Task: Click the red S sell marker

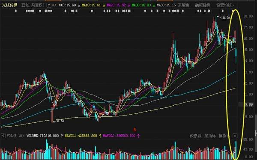Action: click(134, 130)
